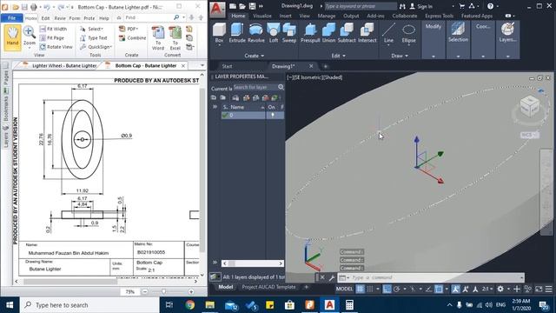Click the Fit Page option

(52, 37)
